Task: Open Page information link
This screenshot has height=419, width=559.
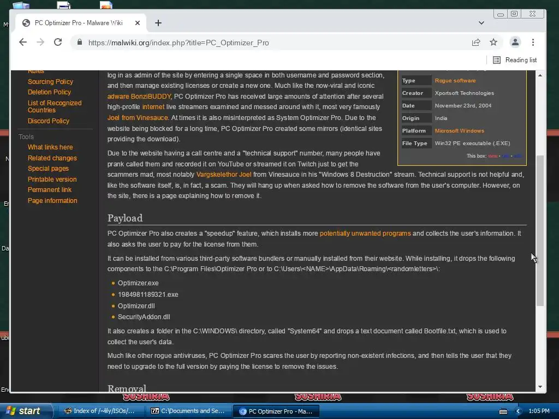Action: pyautogui.click(x=52, y=201)
